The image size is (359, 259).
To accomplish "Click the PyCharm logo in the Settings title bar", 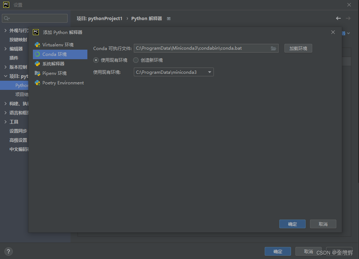I will [6, 5].
